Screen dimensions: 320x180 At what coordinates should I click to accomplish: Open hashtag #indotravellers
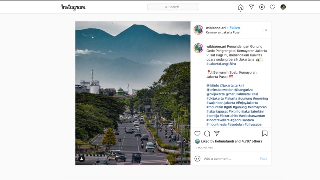coord(218,120)
